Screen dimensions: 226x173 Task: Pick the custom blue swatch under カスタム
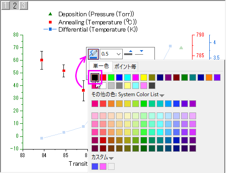click(x=95, y=166)
